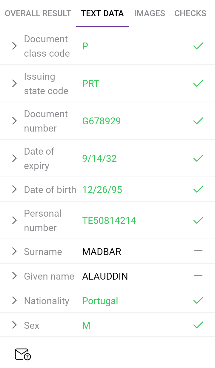215x368 pixels.
Task: Expand the Date of birth row
Action: 14,189
